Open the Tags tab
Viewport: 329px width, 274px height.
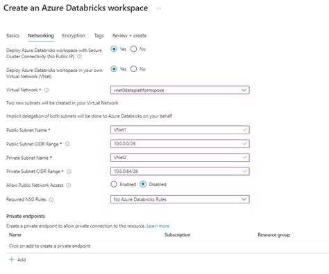99,35
